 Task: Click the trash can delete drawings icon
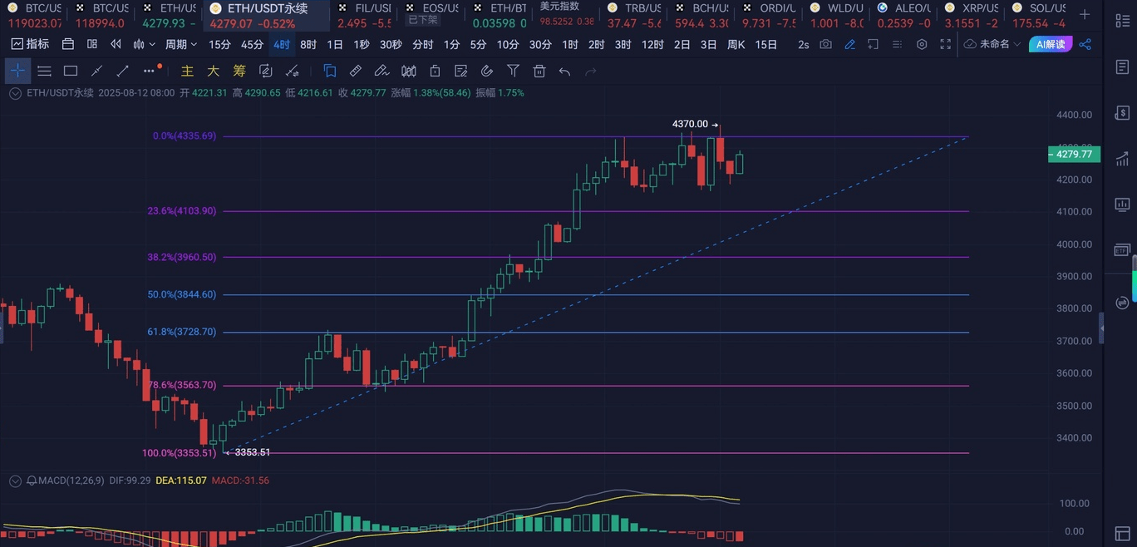(x=539, y=71)
